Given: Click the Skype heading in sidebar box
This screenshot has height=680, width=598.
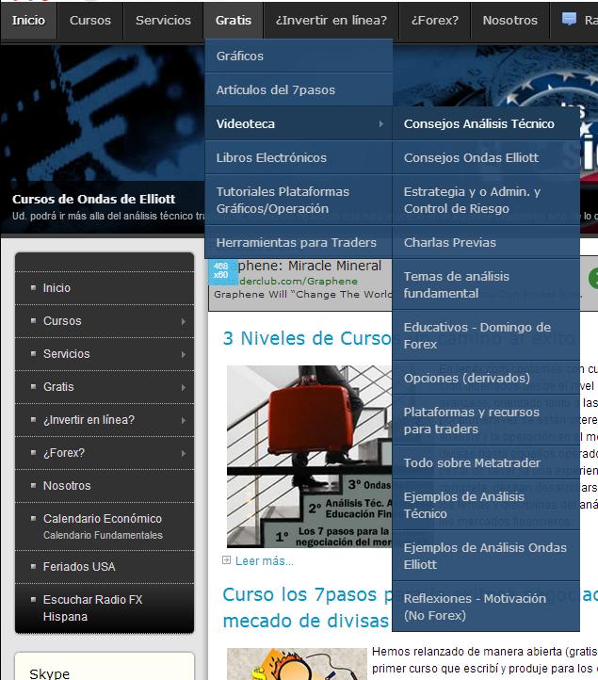Looking at the screenshot, I should point(49,673).
